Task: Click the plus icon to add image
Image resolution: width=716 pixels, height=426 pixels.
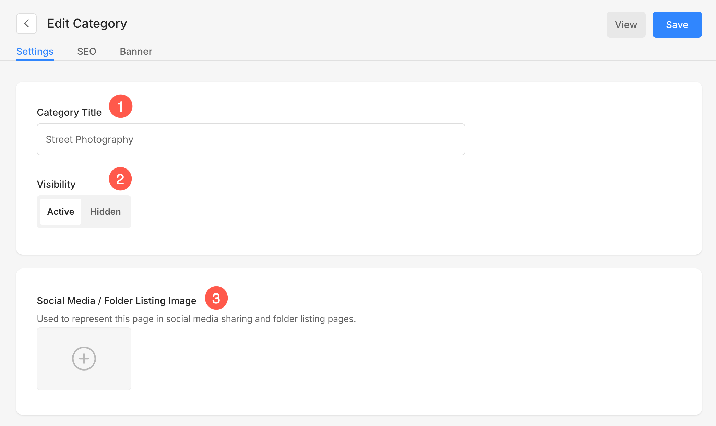Action: pyautogui.click(x=84, y=359)
